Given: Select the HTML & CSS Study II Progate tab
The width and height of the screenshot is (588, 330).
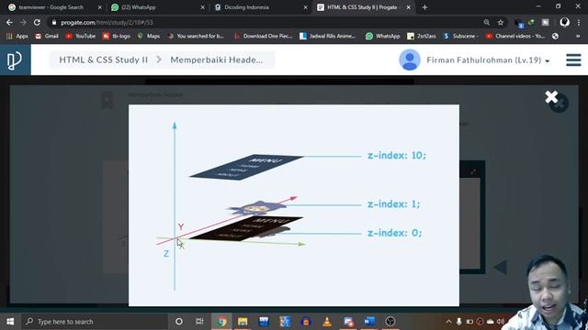Looking at the screenshot, I should [x=362, y=7].
